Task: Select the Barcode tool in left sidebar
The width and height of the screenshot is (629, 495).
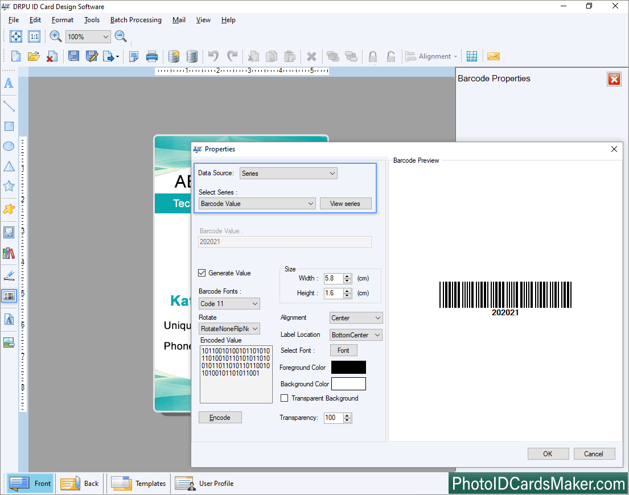Action: pyautogui.click(x=9, y=296)
